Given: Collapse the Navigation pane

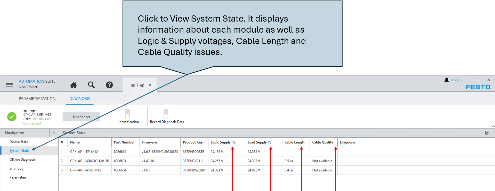Looking at the screenshot, I should coord(54,133).
